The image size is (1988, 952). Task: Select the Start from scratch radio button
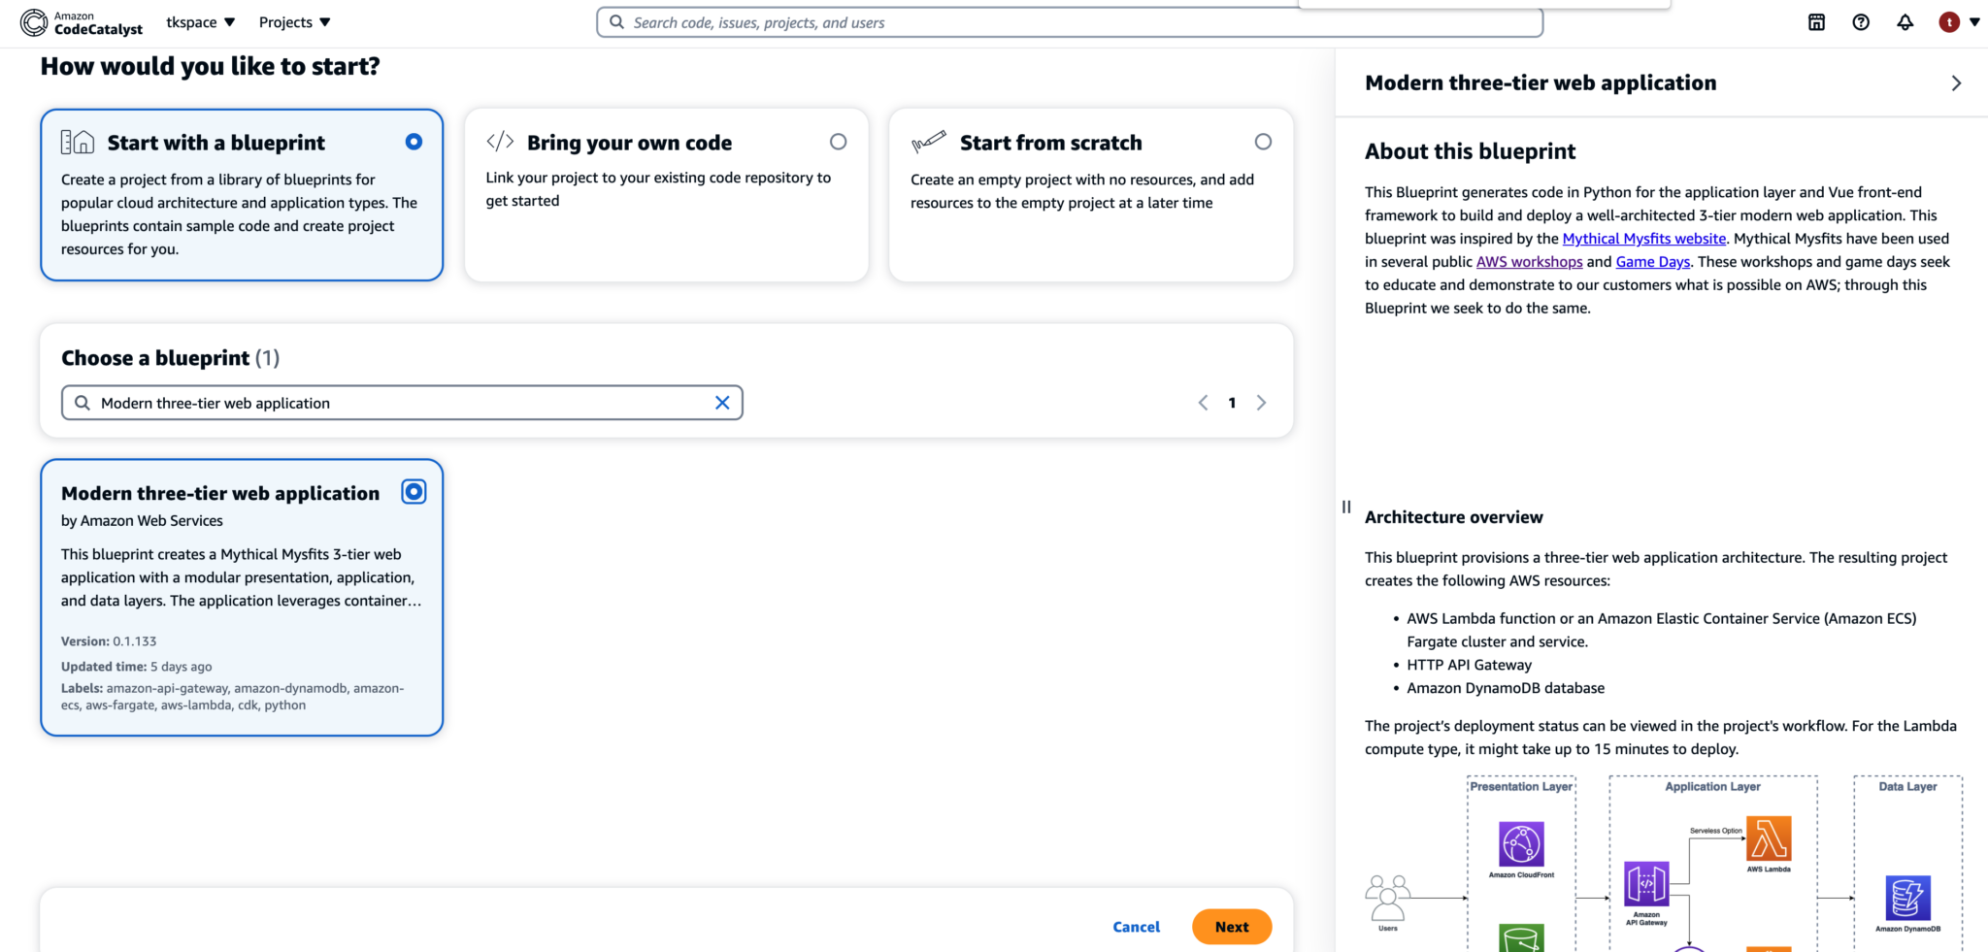pos(1262,142)
